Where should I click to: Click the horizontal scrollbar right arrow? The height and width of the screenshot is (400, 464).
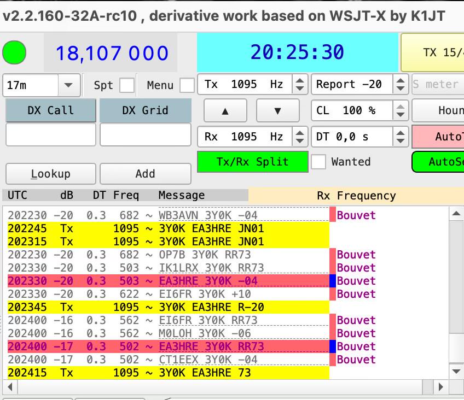[x=440, y=387]
